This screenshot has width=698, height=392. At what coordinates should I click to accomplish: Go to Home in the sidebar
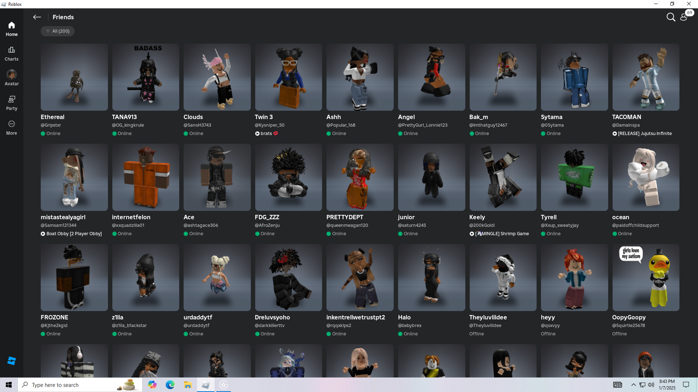(12, 29)
